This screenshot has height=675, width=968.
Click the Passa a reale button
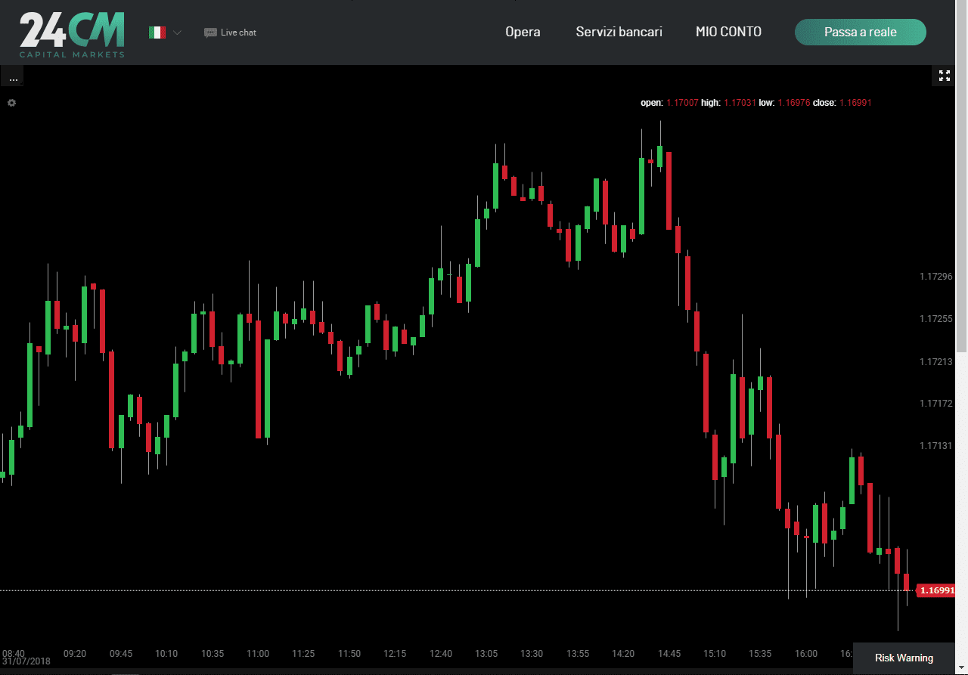click(861, 32)
